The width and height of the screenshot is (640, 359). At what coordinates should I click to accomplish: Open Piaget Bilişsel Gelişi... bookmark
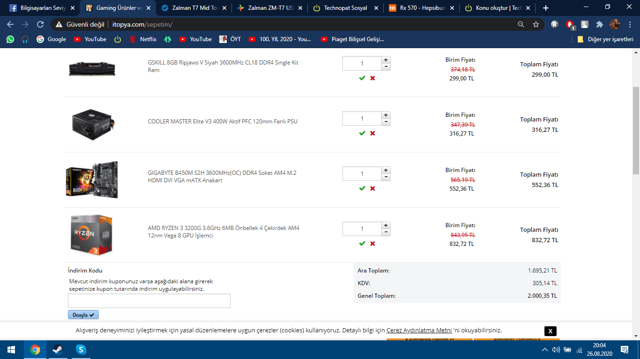[x=352, y=39]
